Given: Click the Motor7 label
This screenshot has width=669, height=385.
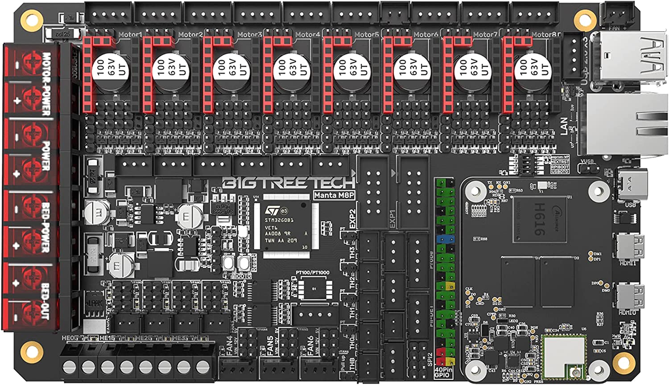Looking at the screenshot, I should pyautogui.click(x=485, y=34).
